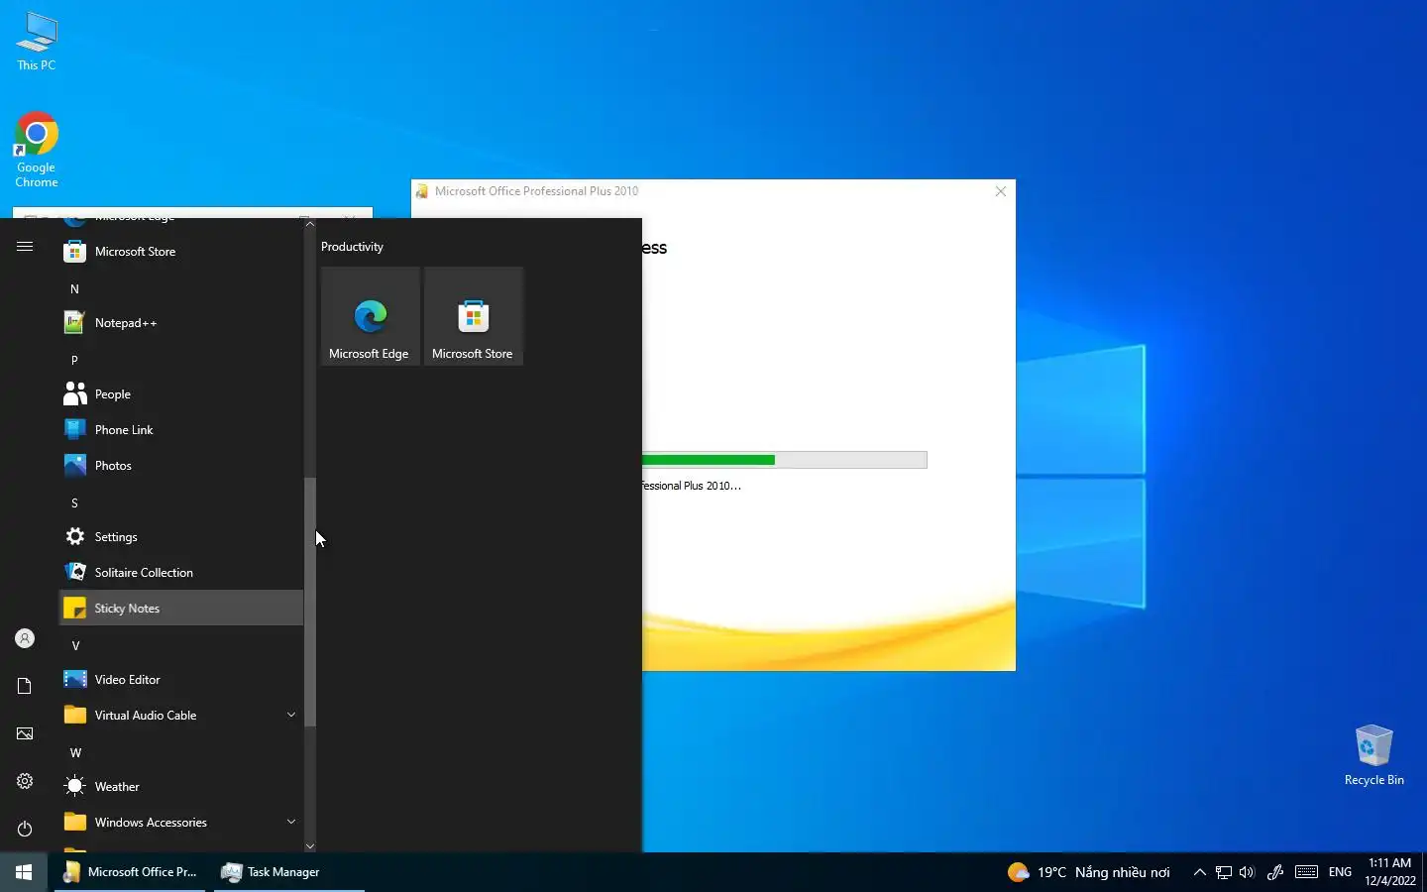1427x892 pixels.
Task: Open the weather widget on taskbar
Action: 1088,872
